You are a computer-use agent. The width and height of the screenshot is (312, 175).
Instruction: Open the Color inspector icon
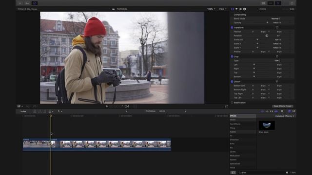coord(236,9)
